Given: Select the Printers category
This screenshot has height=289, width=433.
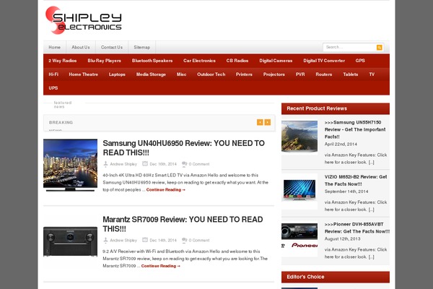Looking at the screenshot, I should click(x=244, y=74).
